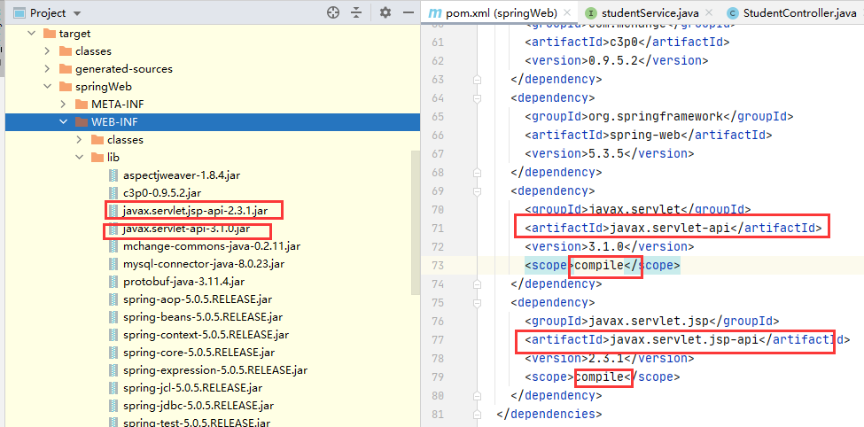Select spring-aop-5.0.5.RELEASE.jar file

pos(198,299)
